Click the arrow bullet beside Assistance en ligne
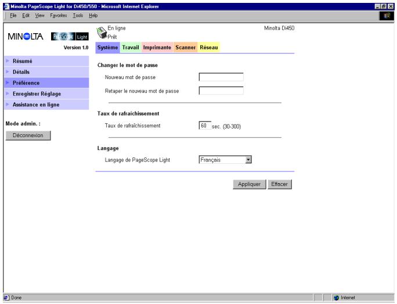The width and height of the screenshot is (397, 304). [8, 105]
